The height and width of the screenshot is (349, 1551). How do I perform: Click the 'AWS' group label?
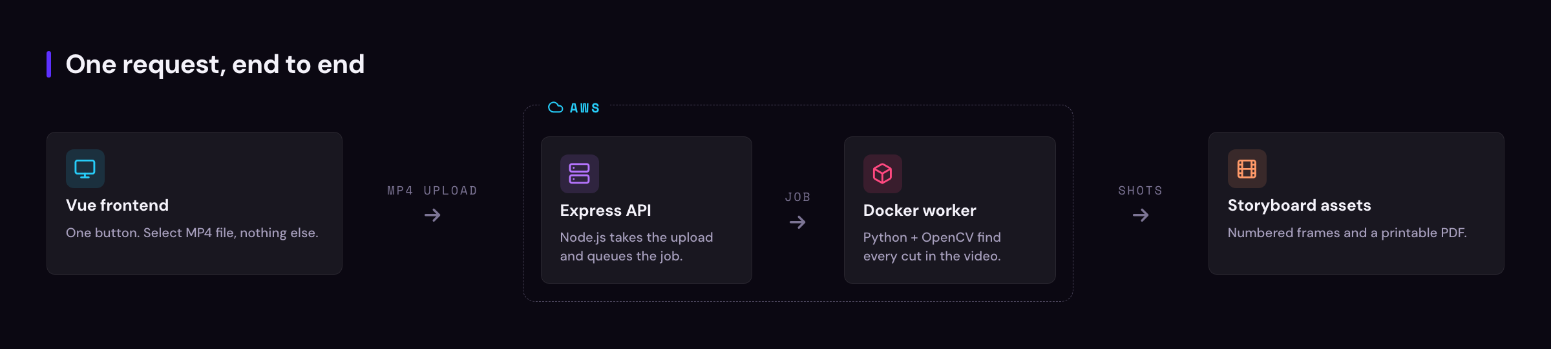pos(585,108)
